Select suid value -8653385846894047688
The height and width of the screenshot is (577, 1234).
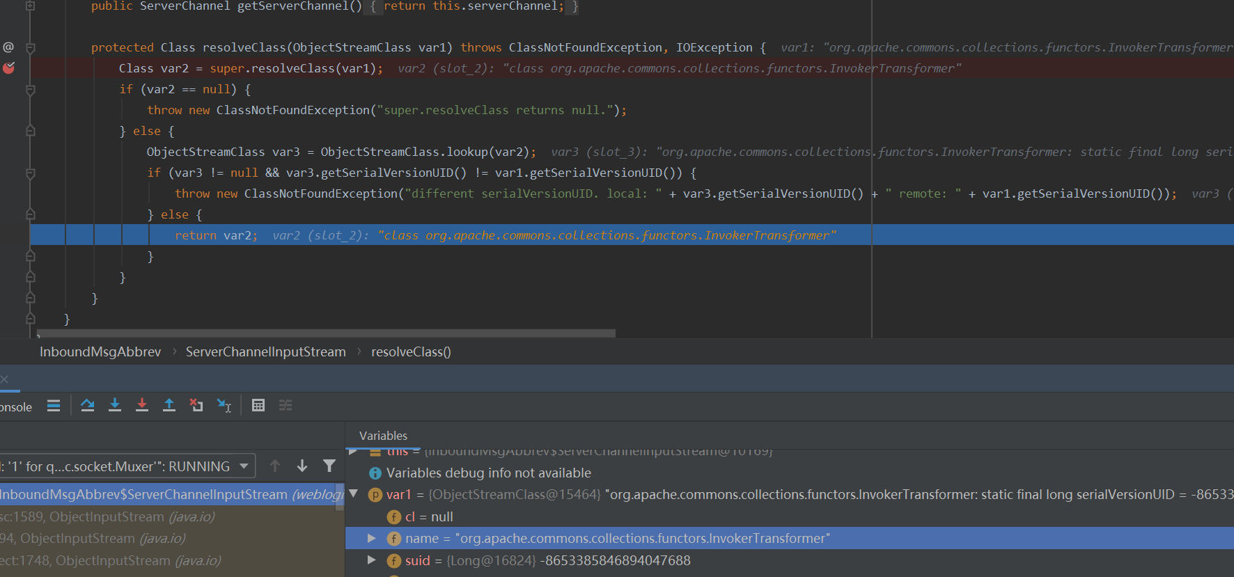pos(615,560)
